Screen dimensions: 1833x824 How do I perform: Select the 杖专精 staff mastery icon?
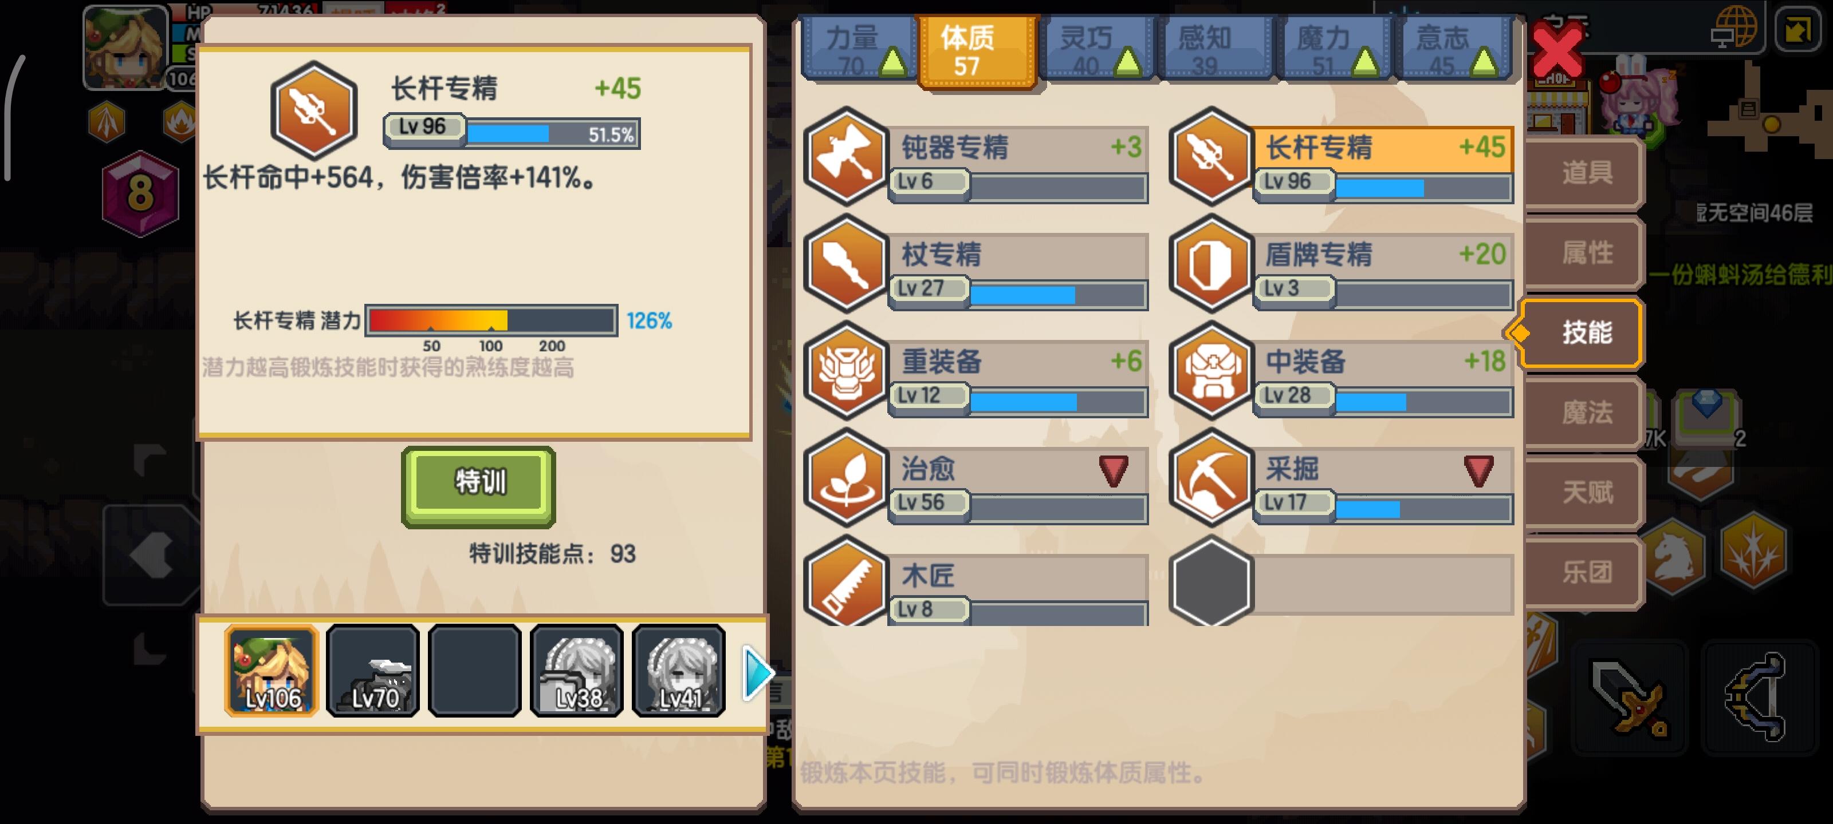pyautogui.click(x=846, y=263)
